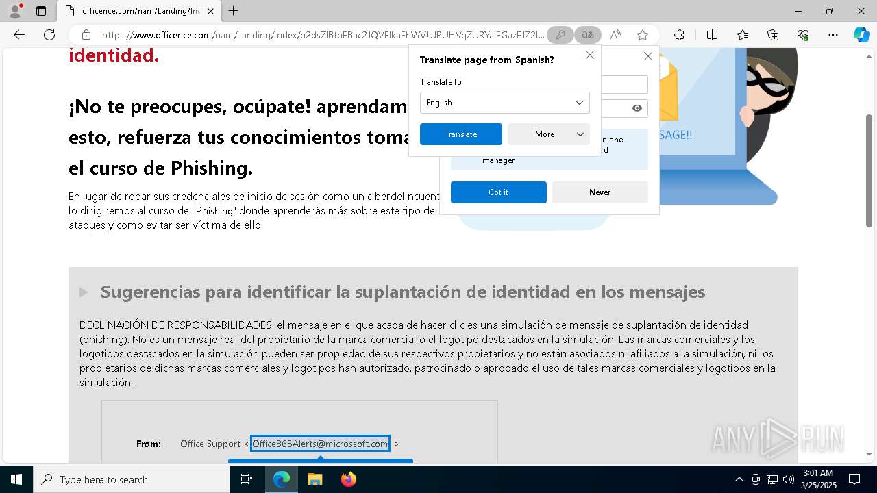Screen dimensions: 877x493
Task: Enable Read aloud icon
Action: (615, 35)
